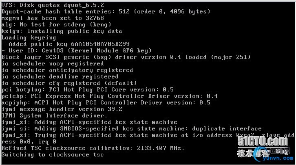The height and width of the screenshot is (165, 296).
Task: Click the 'Refined TSC clocksource calibration' line
Action: [x=93, y=148]
